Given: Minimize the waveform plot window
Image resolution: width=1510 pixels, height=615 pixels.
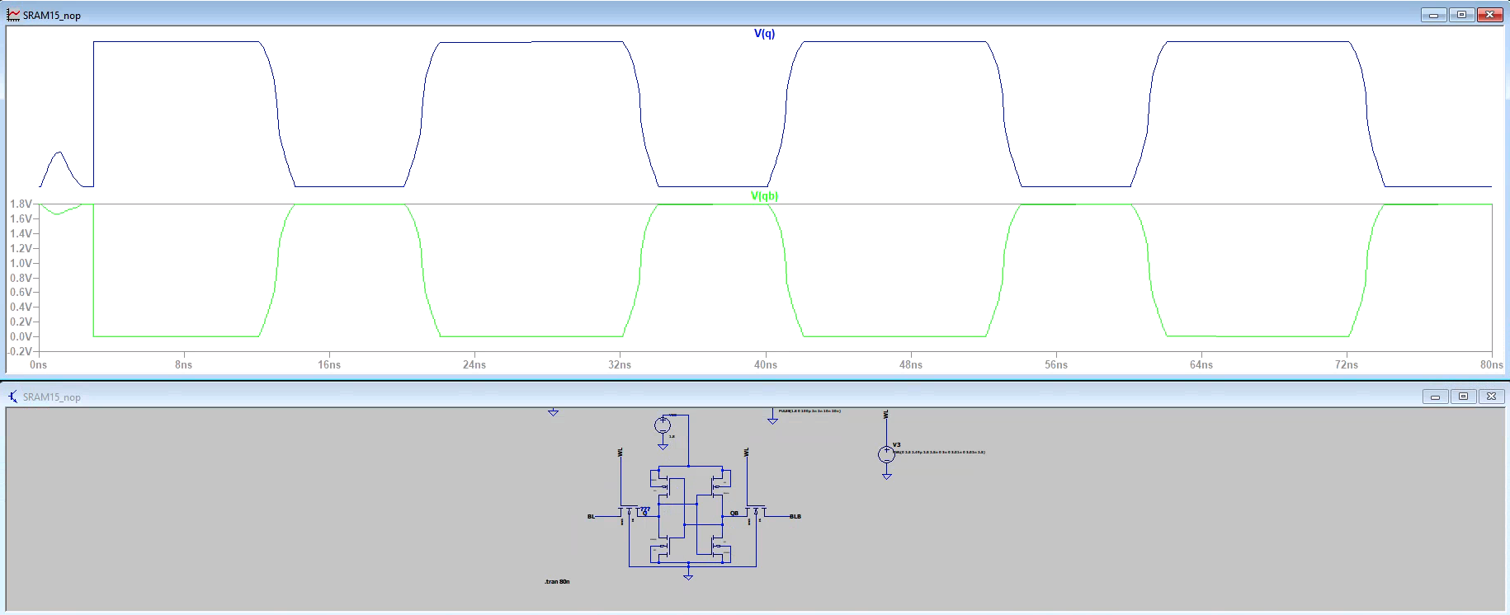Looking at the screenshot, I should click(1433, 15).
